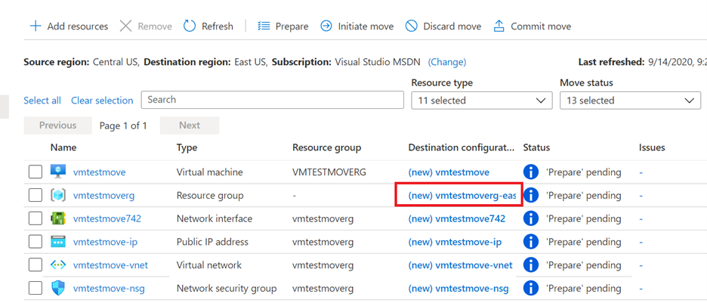707x303 pixels.
Task: Click the Add resources plus icon
Action: pyautogui.click(x=36, y=26)
